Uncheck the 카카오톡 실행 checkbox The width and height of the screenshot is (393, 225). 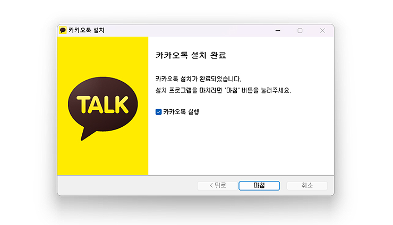[158, 112]
